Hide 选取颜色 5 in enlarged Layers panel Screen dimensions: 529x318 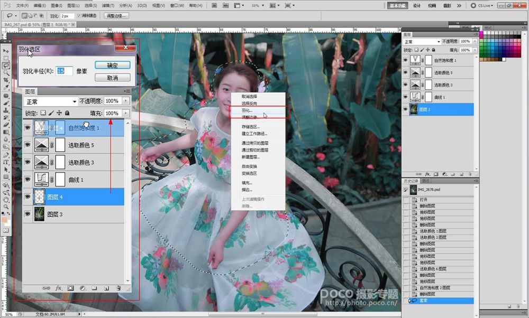28,145
